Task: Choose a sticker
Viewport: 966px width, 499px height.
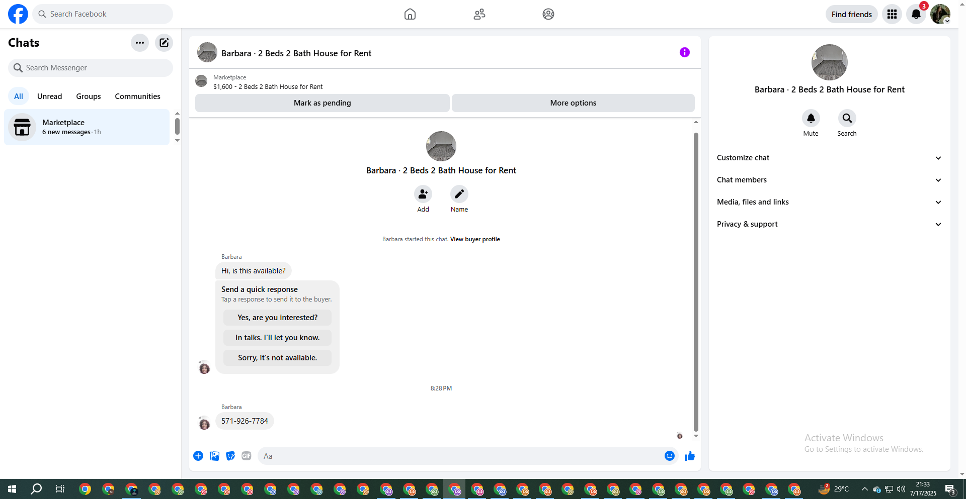Action: point(230,456)
